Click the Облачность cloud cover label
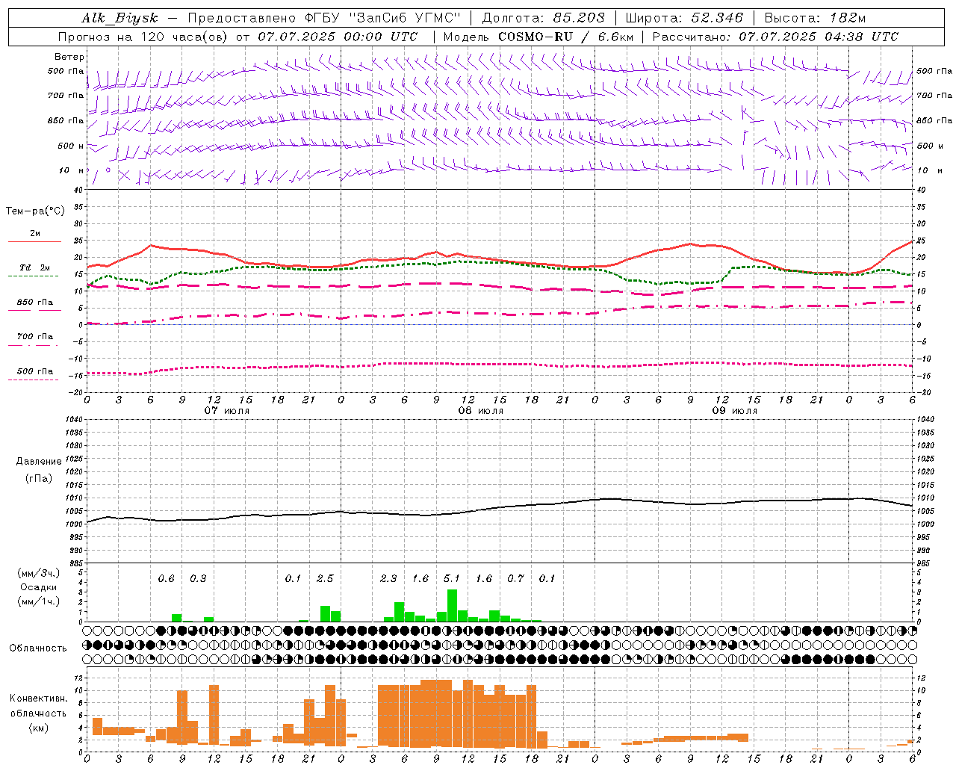Viewport: 956px width, 765px height. pyautogui.click(x=38, y=648)
